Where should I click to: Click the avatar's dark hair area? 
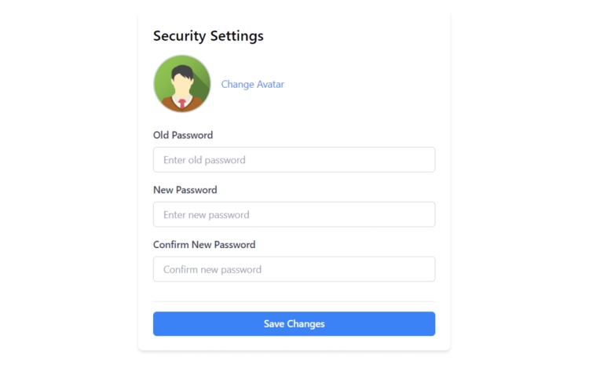click(182, 71)
